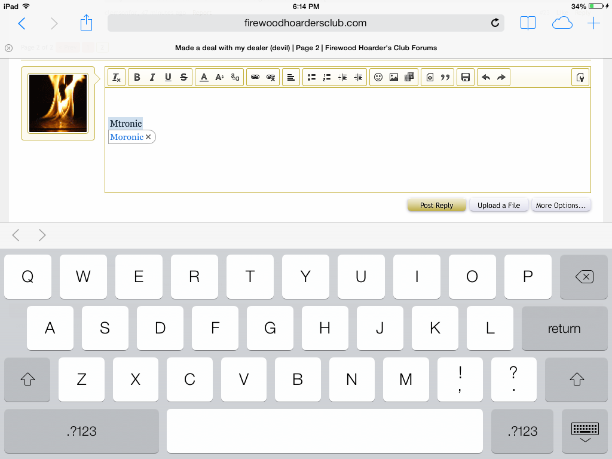Toggle bold formatting in editor toolbar

(137, 78)
